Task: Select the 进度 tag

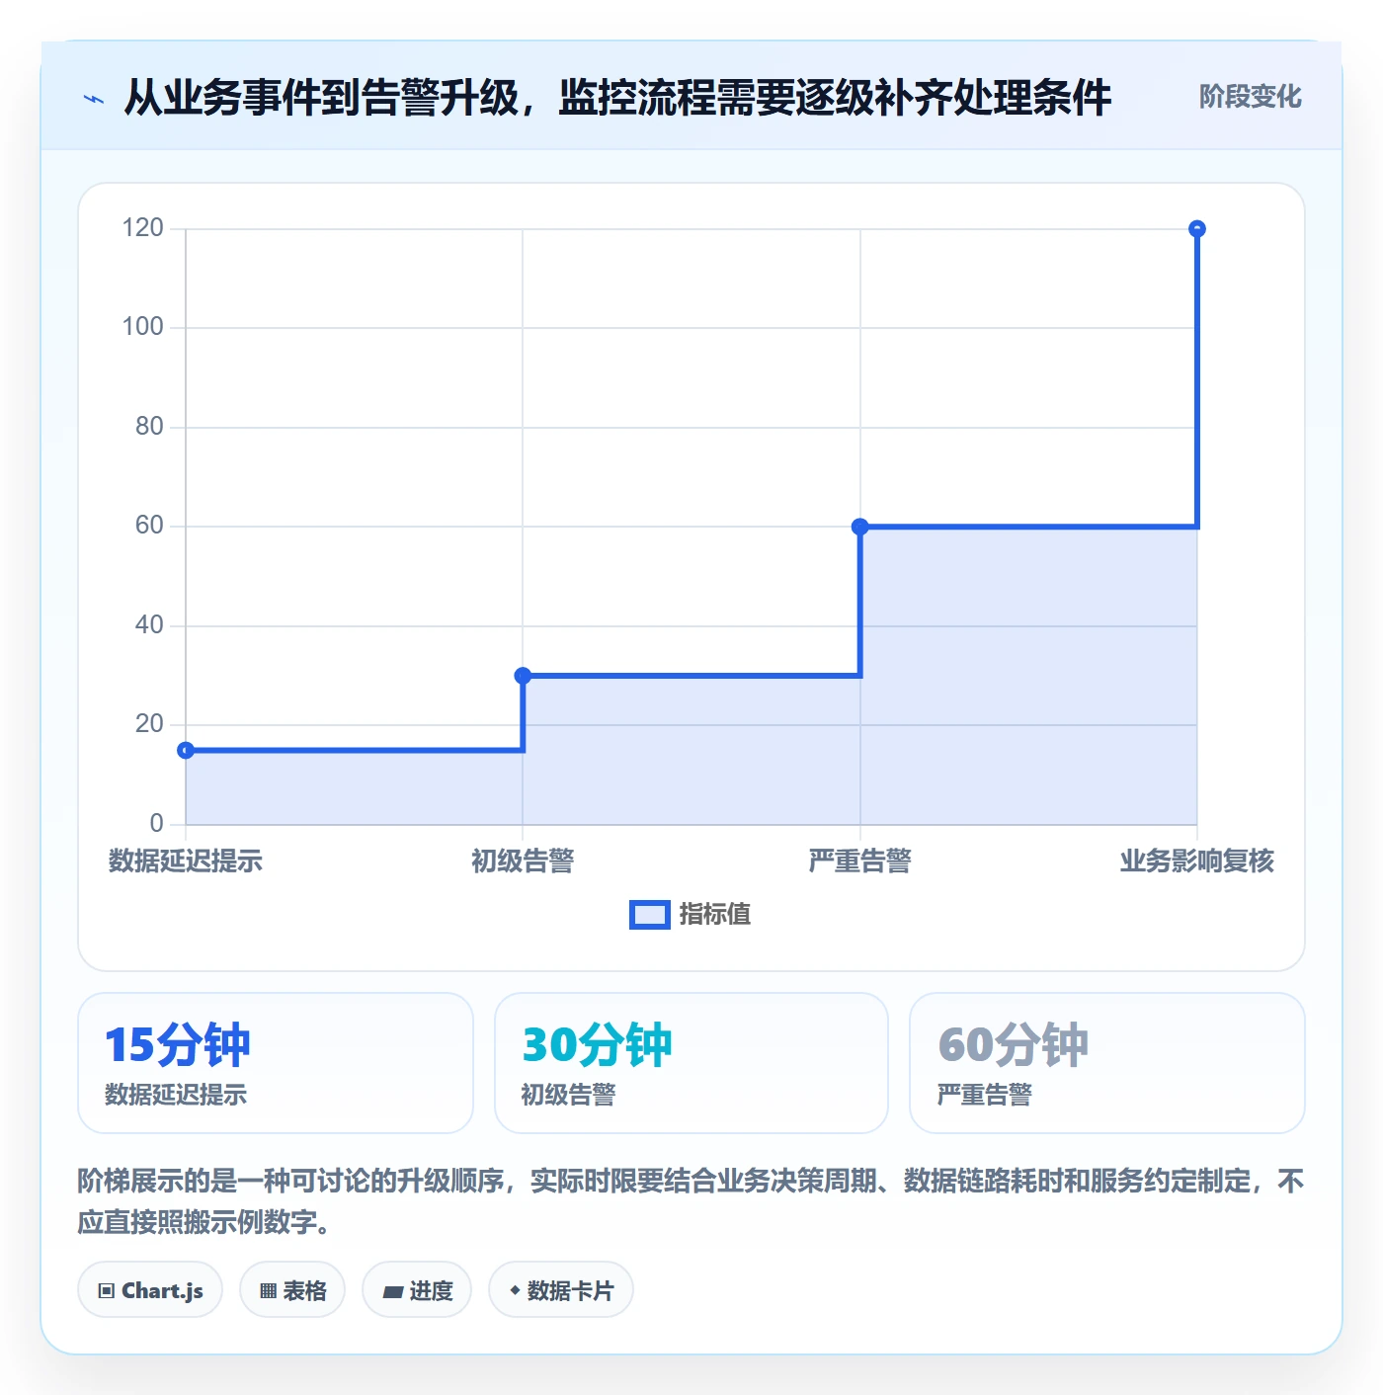Action: 417,1289
